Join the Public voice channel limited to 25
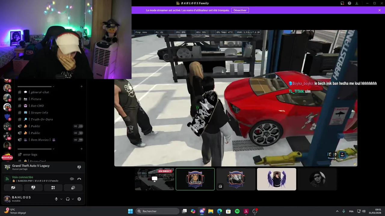385x216 pixels. pyautogui.click(x=50, y=126)
